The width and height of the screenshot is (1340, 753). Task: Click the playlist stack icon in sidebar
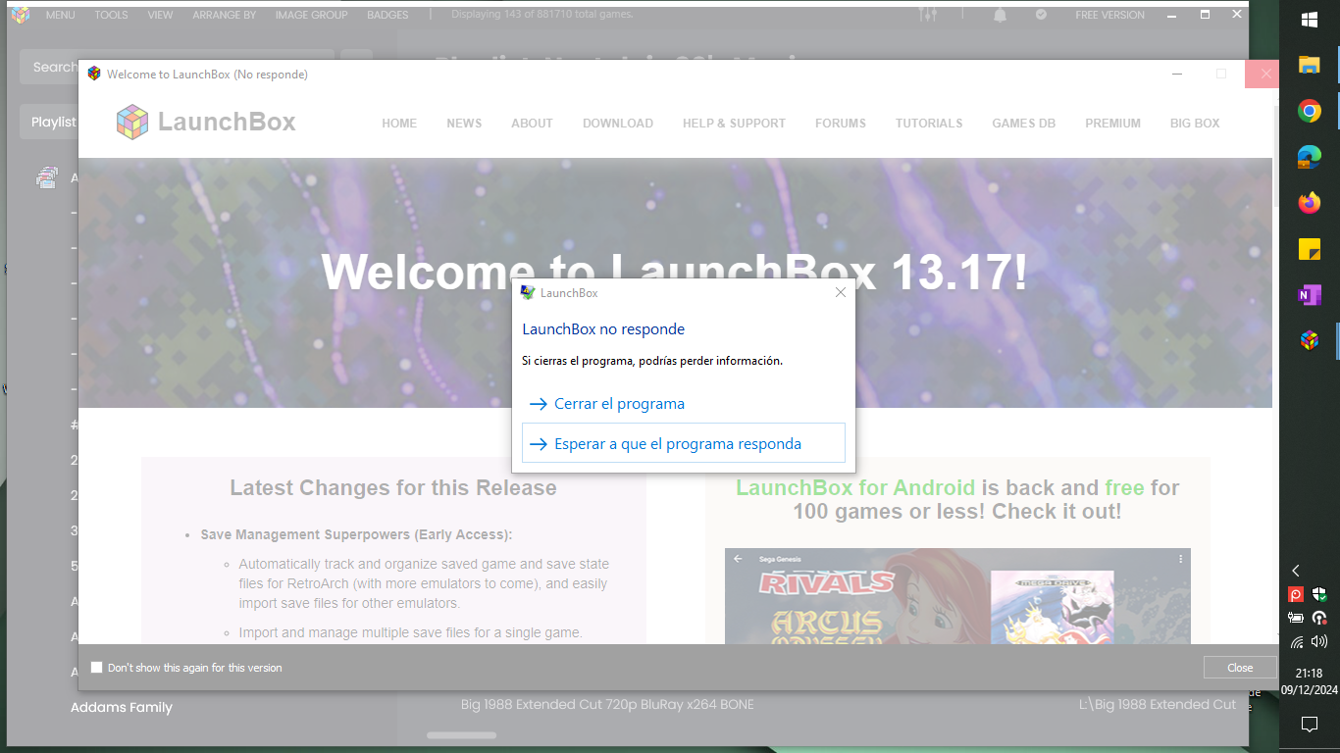47,177
